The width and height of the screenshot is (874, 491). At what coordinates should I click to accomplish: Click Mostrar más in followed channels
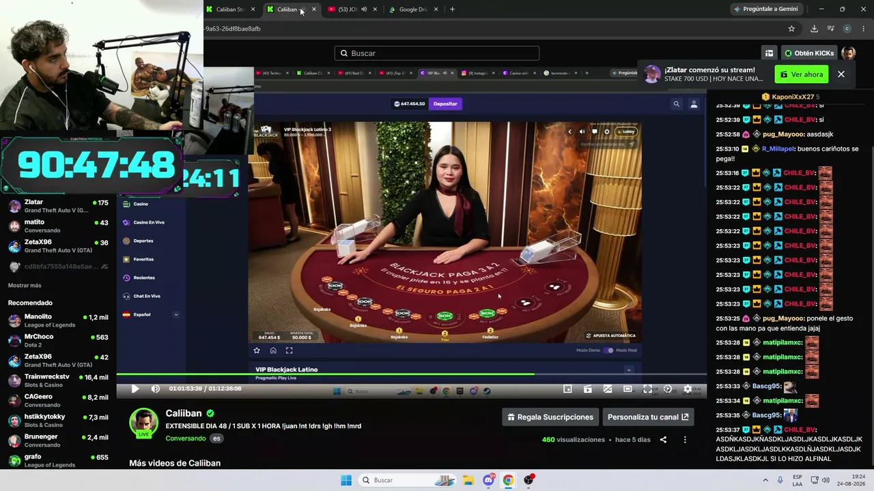(x=25, y=286)
